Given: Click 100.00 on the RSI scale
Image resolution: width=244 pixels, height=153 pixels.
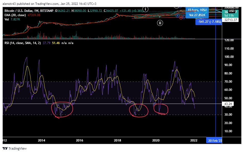Looking at the screenshot, I should click(x=229, y=57).
